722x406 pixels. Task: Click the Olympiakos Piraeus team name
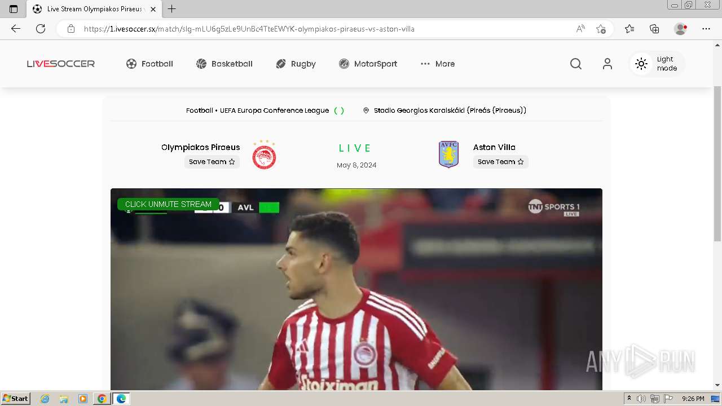pyautogui.click(x=200, y=147)
